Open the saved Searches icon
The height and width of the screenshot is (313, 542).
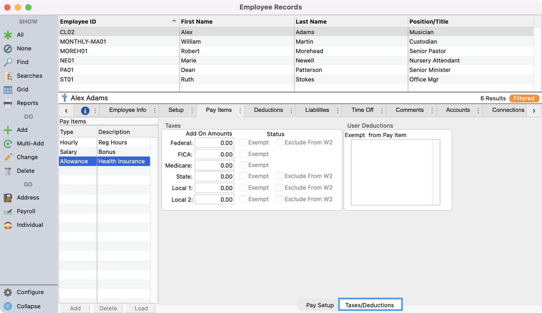coord(8,76)
